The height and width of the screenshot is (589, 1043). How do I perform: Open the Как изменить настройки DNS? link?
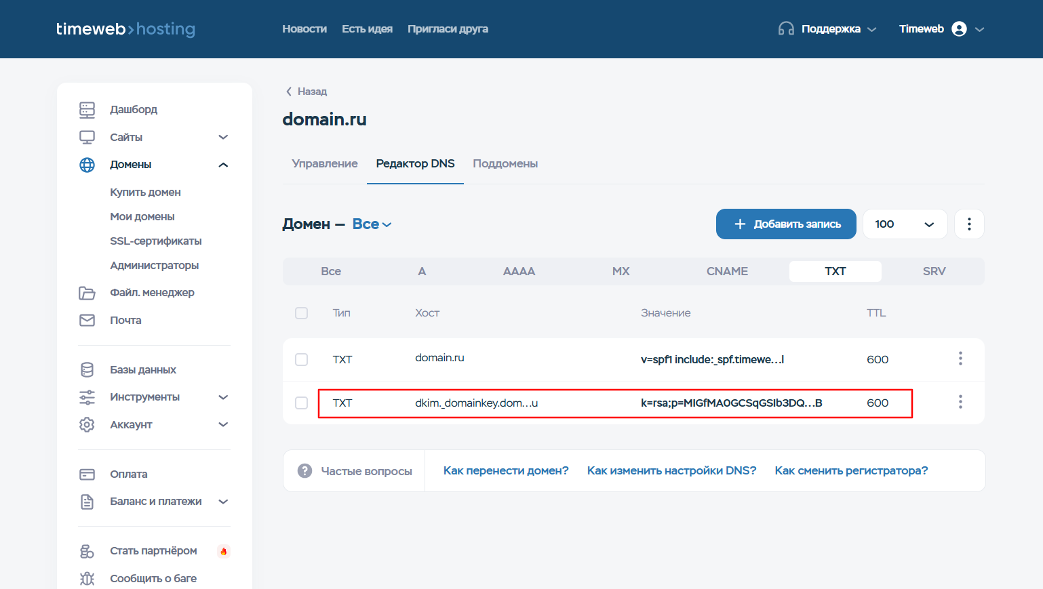pos(671,471)
